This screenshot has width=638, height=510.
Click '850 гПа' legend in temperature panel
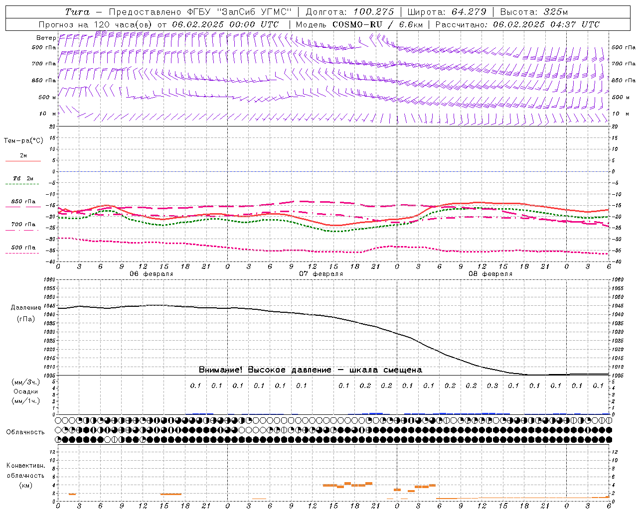coord(23,202)
